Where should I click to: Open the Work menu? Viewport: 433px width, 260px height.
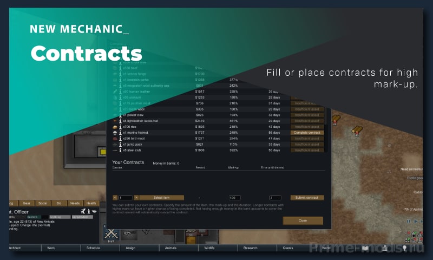point(61,248)
